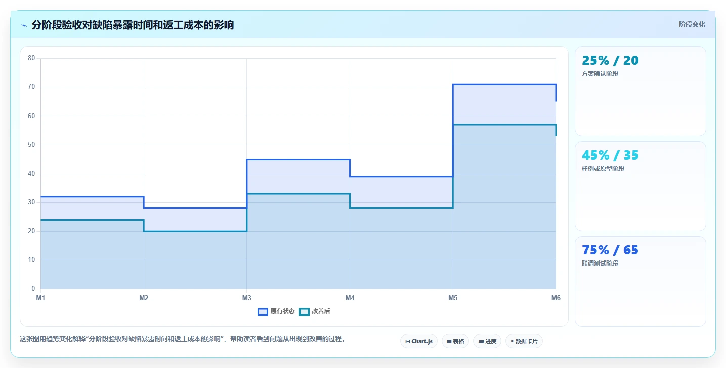Click the 表格 tag button
The height and width of the screenshot is (368, 726).
(455, 341)
